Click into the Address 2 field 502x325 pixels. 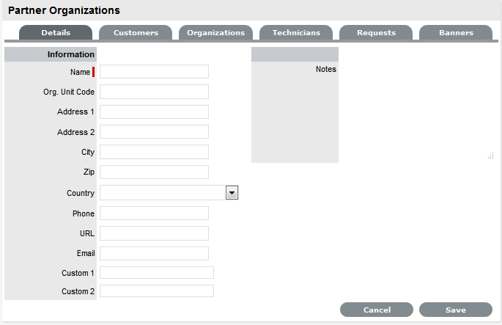pyautogui.click(x=154, y=132)
